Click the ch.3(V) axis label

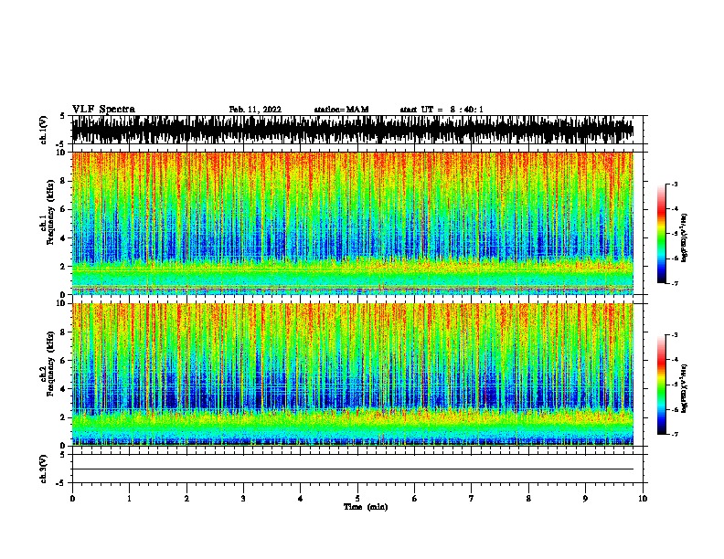[x=44, y=469]
